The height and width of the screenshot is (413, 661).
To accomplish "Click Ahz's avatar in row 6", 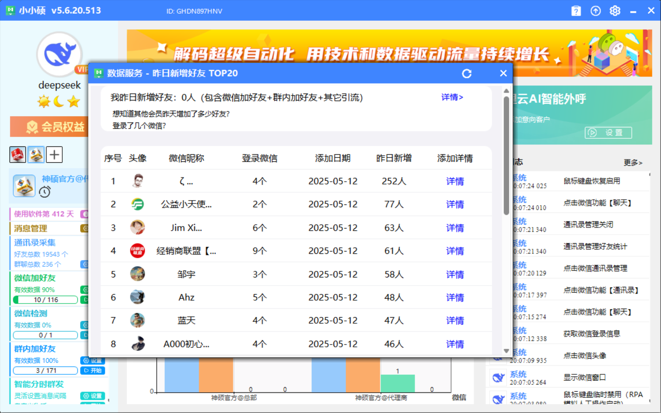I will 137,297.
